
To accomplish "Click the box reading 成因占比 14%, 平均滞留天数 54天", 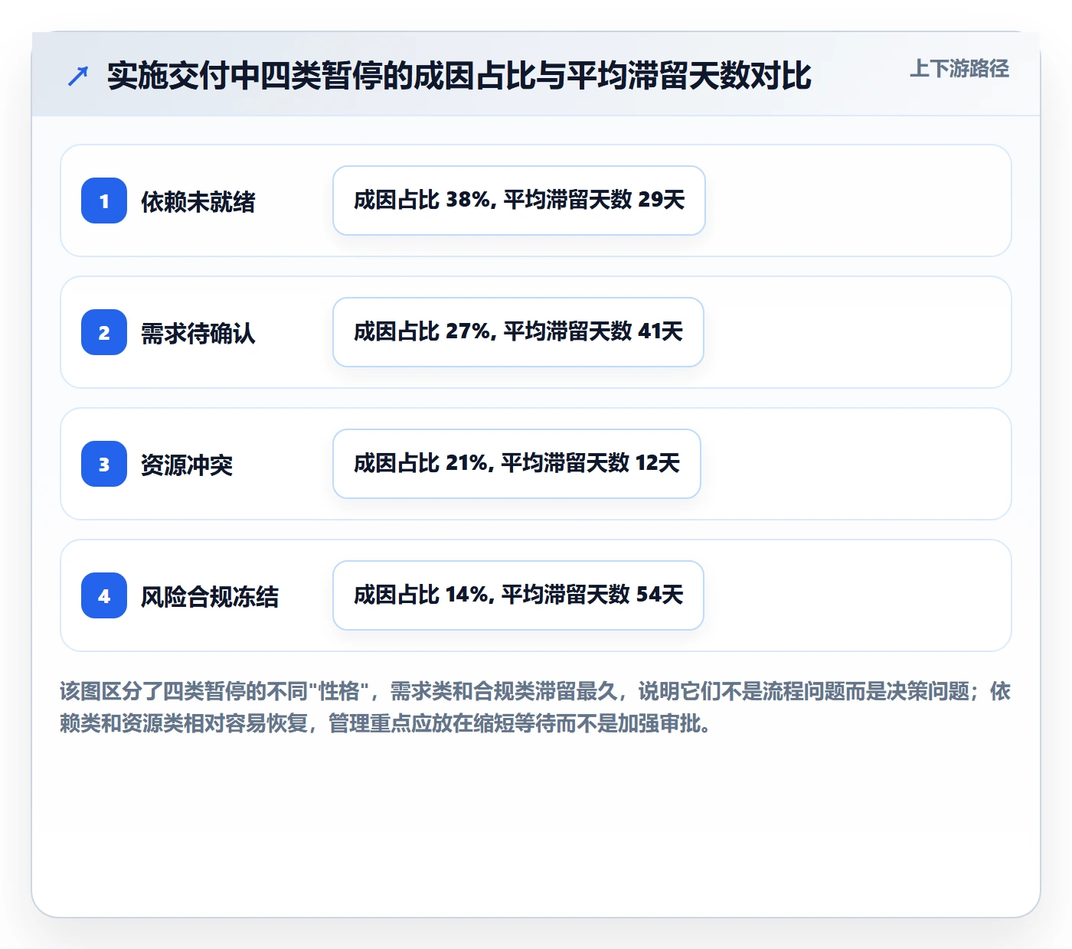I will (x=518, y=595).
